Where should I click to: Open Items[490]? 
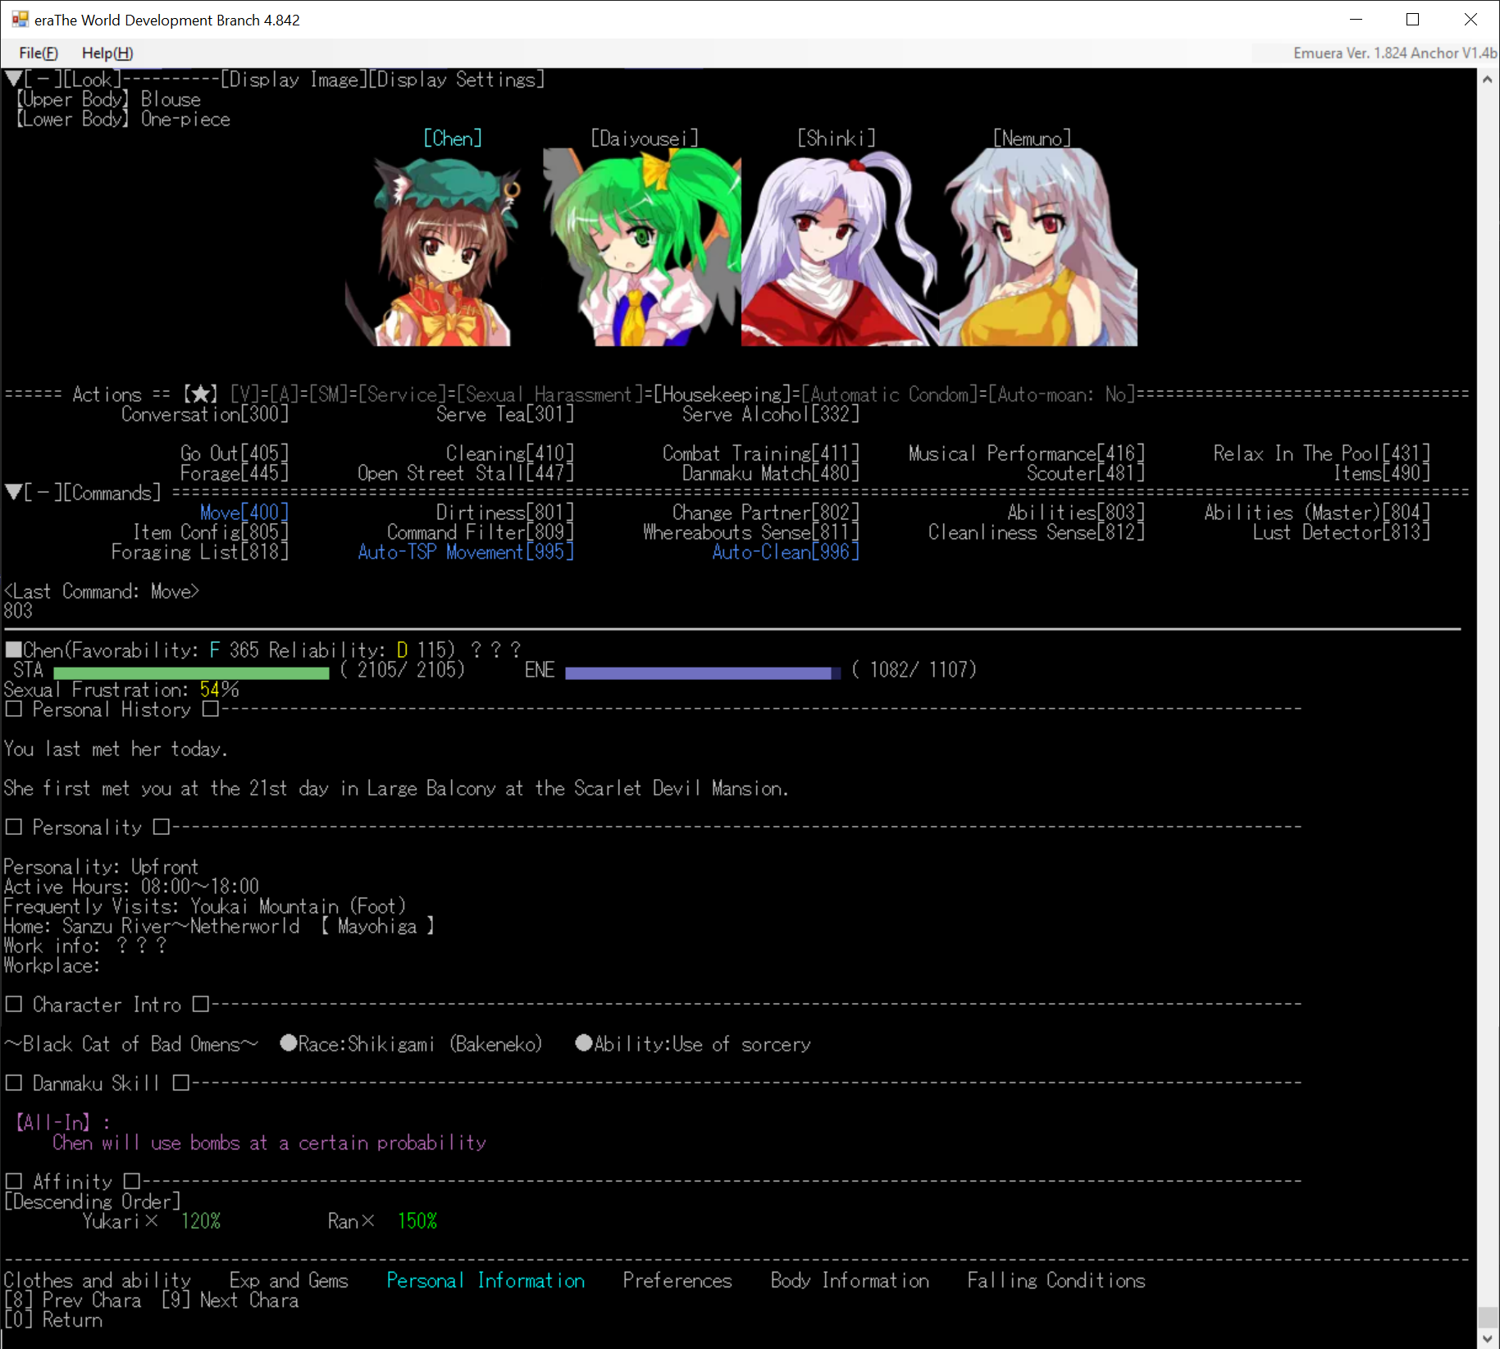coord(1382,473)
